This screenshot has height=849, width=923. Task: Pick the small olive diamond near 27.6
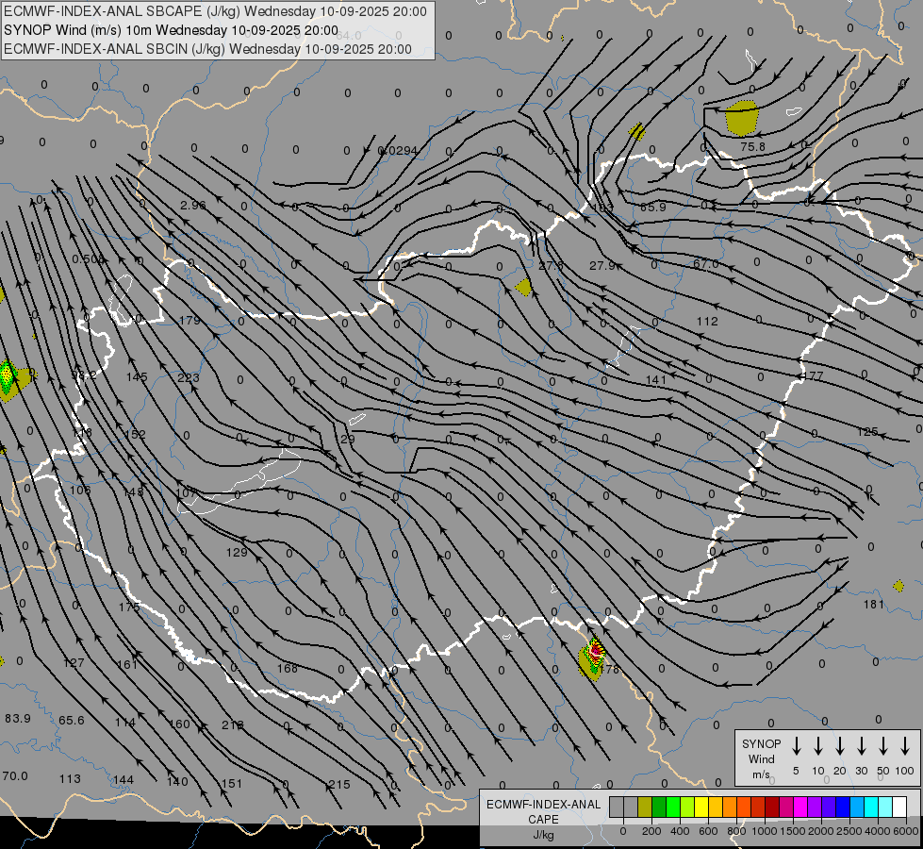click(523, 288)
